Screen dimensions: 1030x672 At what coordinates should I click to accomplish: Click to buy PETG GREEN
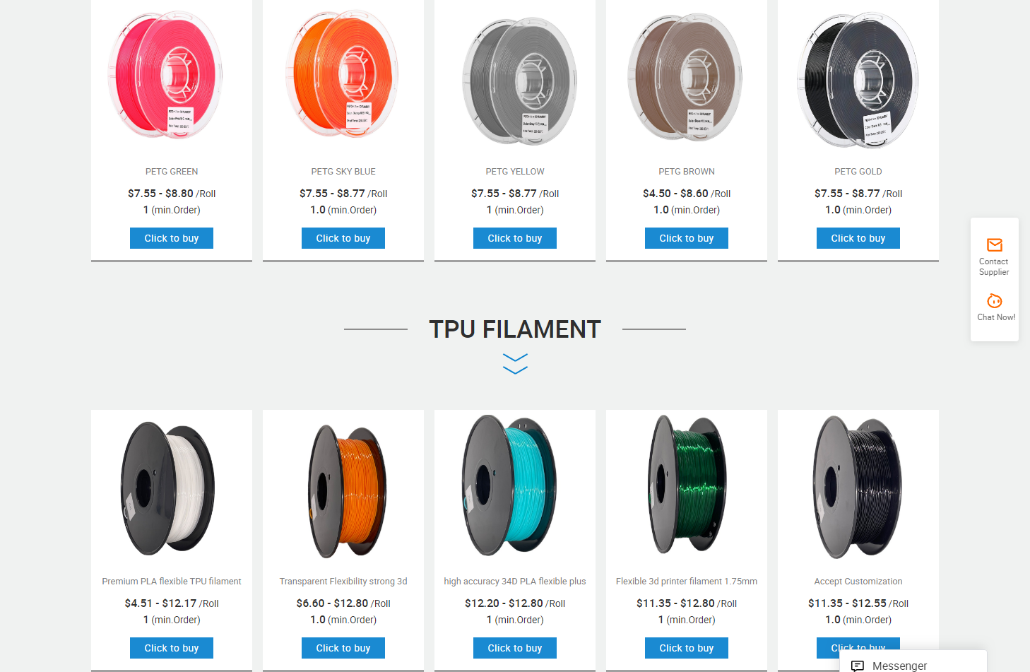[172, 238]
